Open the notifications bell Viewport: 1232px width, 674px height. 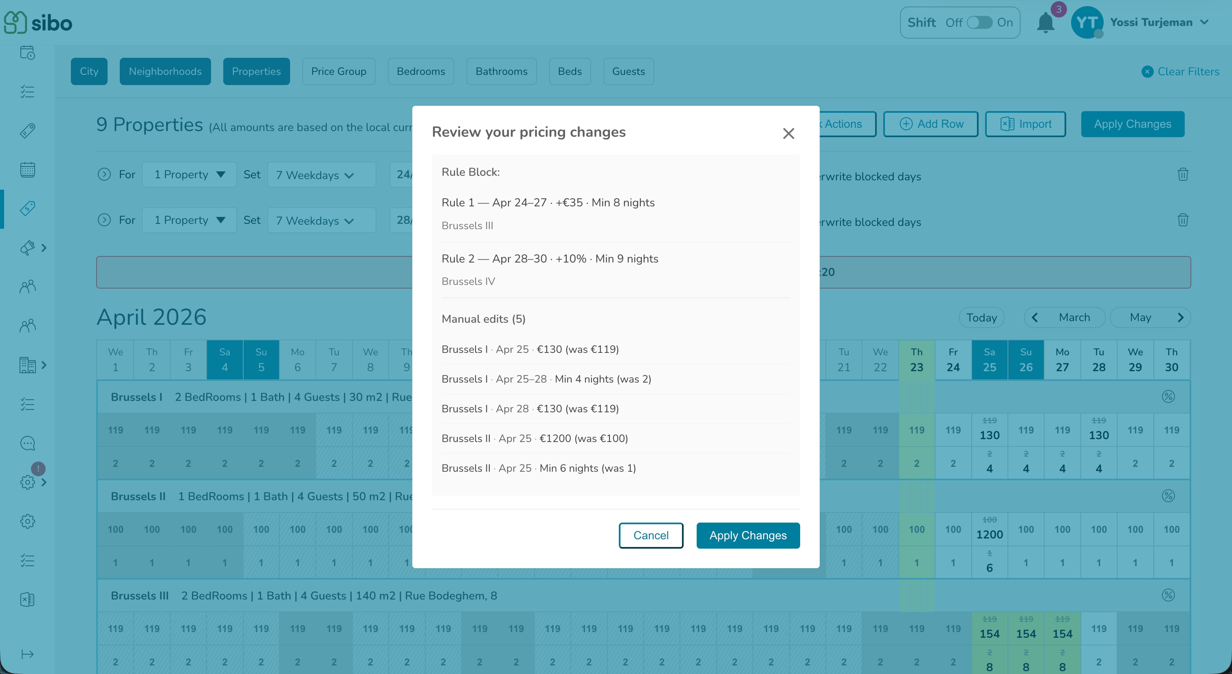(1045, 23)
